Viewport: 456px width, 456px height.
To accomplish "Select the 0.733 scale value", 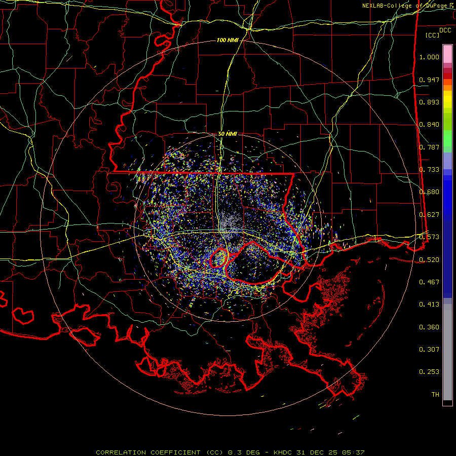I will tap(429, 170).
